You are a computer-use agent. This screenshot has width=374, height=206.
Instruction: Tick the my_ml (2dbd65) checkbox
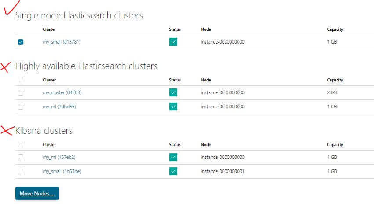pos(21,107)
